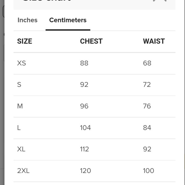Click the S waist value 72
This screenshot has width=185, height=185.
[147, 84]
